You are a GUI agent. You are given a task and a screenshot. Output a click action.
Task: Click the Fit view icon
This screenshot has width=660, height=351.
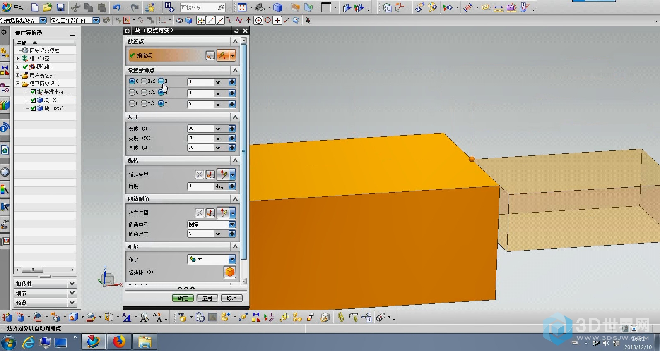242,7
